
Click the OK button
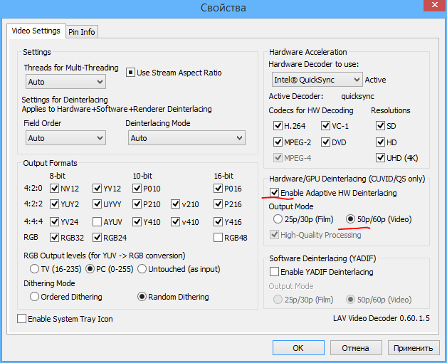(298, 348)
